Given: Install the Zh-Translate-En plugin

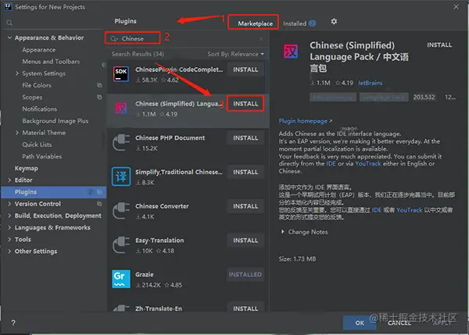Looking at the screenshot, I should pos(245,308).
